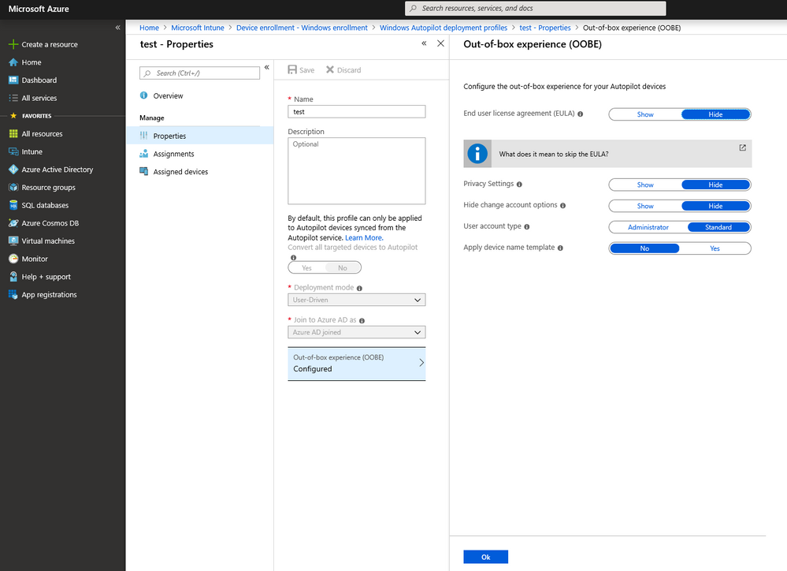Click the Create a resource plus icon
This screenshot has width=787, height=571.
click(x=13, y=44)
